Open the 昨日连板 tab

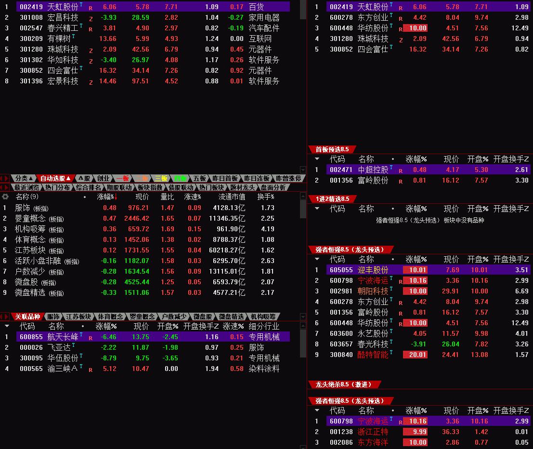coord(257,178)
